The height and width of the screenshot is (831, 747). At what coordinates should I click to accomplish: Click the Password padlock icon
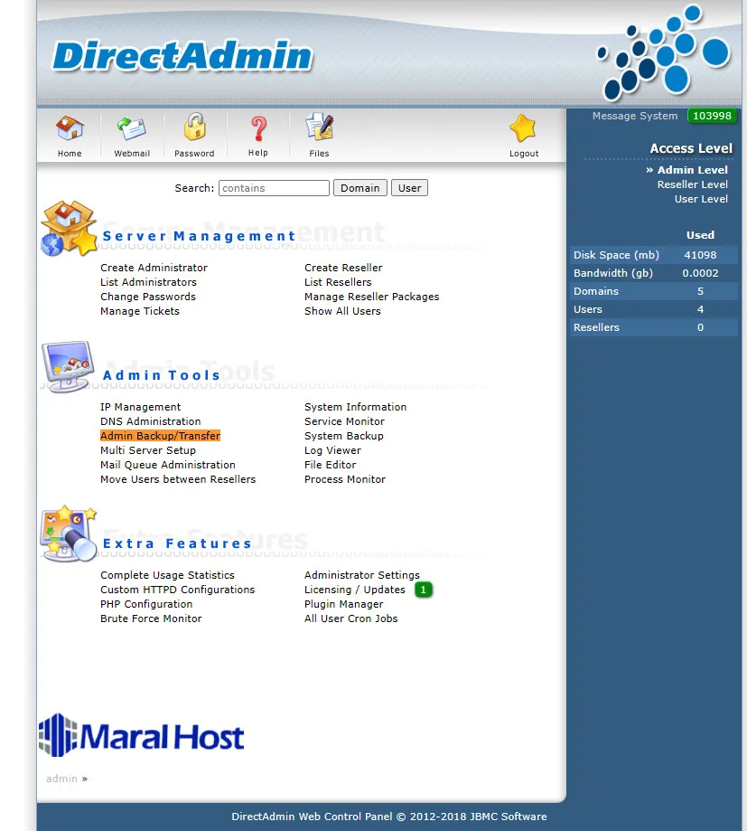coord(194,134)
